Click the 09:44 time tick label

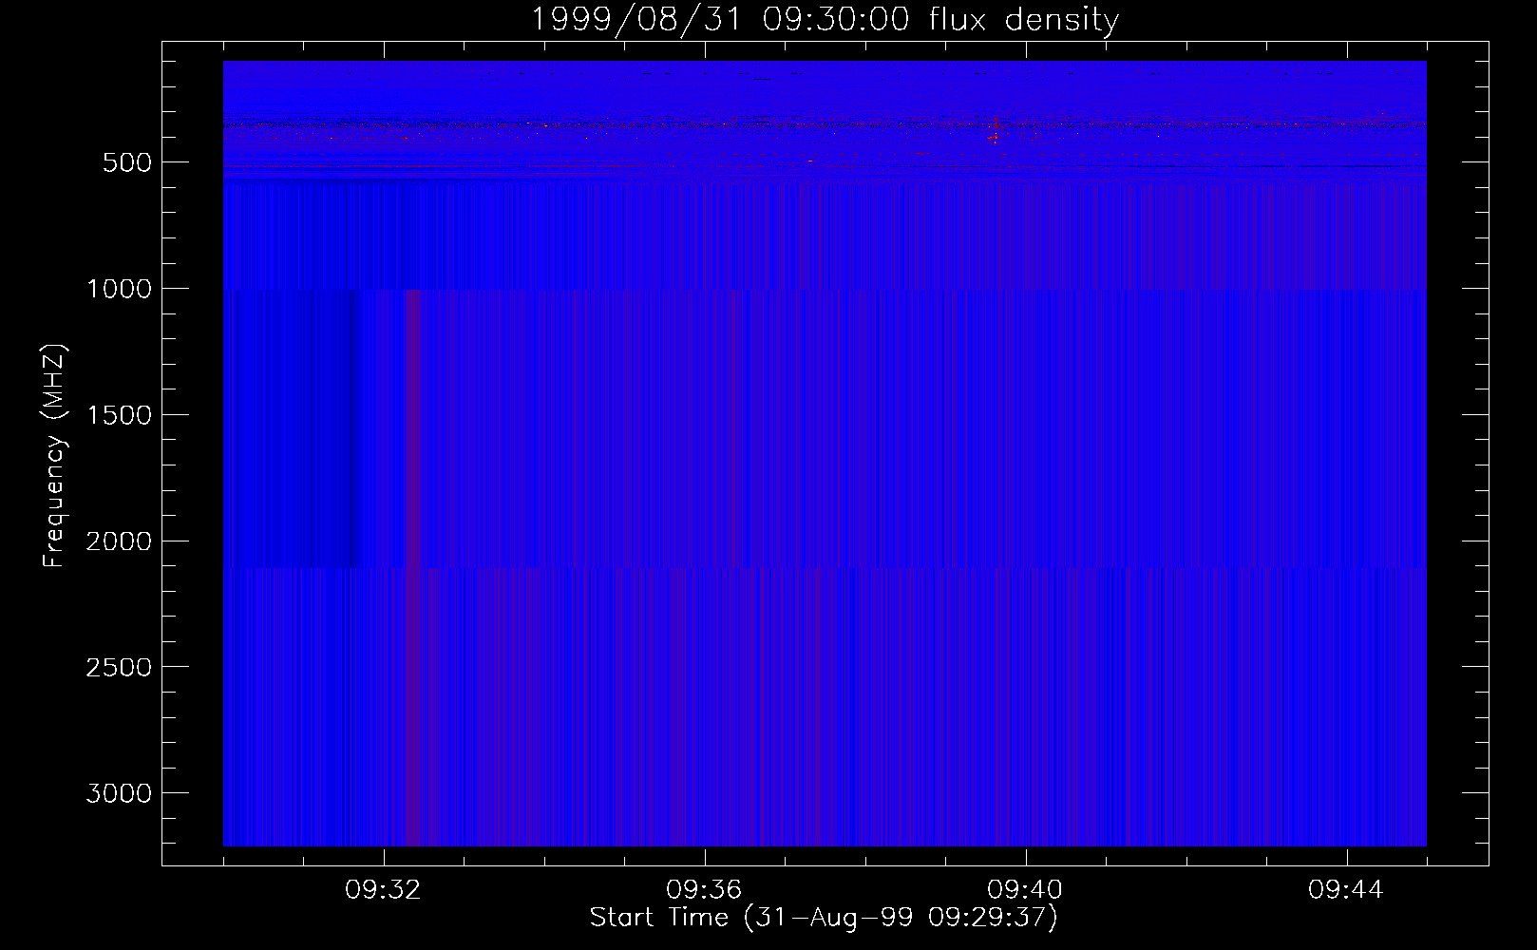pos(1347,890)
